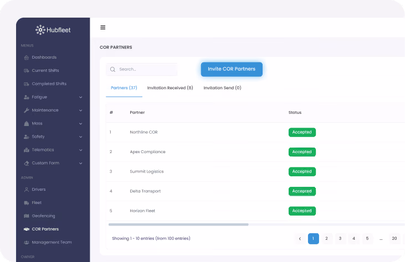Click the search magnifier icon
This screenshot has width=405, height=262.
[112, 69]
